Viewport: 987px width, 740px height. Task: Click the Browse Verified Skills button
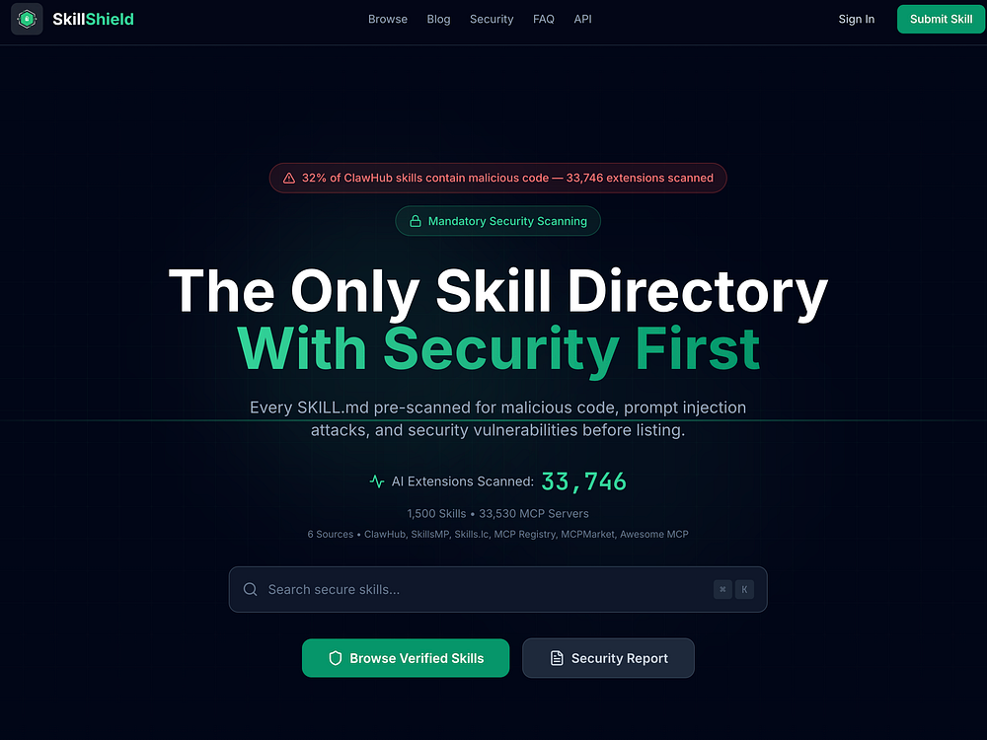[x=406, y=658]
